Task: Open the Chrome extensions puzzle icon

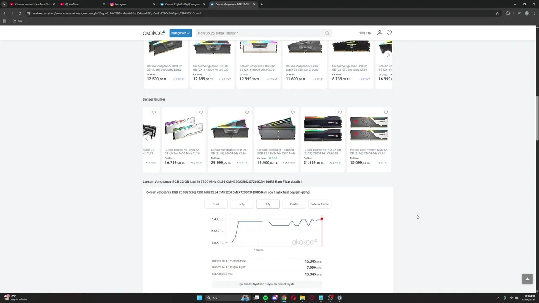Action: (508, 13)
